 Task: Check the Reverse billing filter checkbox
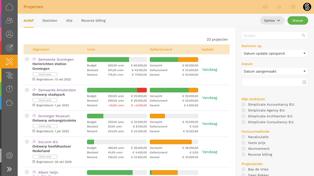click(243, 154)
